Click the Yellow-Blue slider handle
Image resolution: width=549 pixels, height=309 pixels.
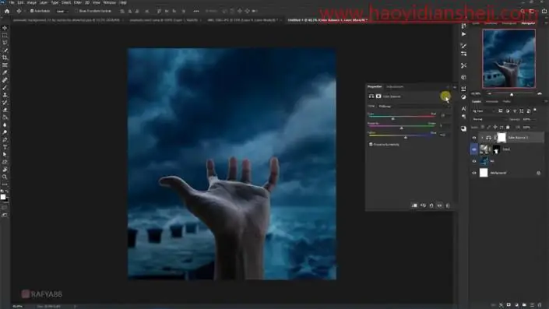coord(406,138)
